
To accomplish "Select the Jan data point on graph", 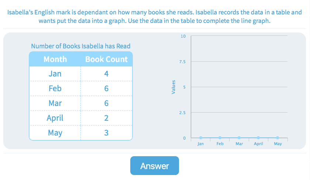I will pyautogui.click(x=201, y=138).
